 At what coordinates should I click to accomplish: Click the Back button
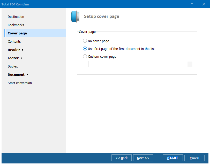click(x=122, y=158)
